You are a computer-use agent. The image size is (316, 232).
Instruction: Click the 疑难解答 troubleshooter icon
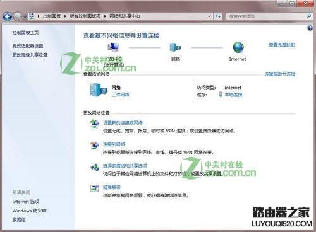coord(95,188)
